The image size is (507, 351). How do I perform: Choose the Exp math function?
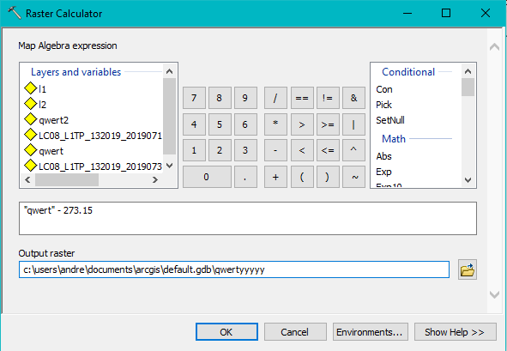click(x=383, y=172)
